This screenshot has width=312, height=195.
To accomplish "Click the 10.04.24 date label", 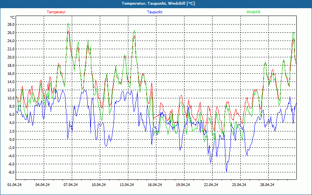I will pyautogui.click(x=99, y=185).
